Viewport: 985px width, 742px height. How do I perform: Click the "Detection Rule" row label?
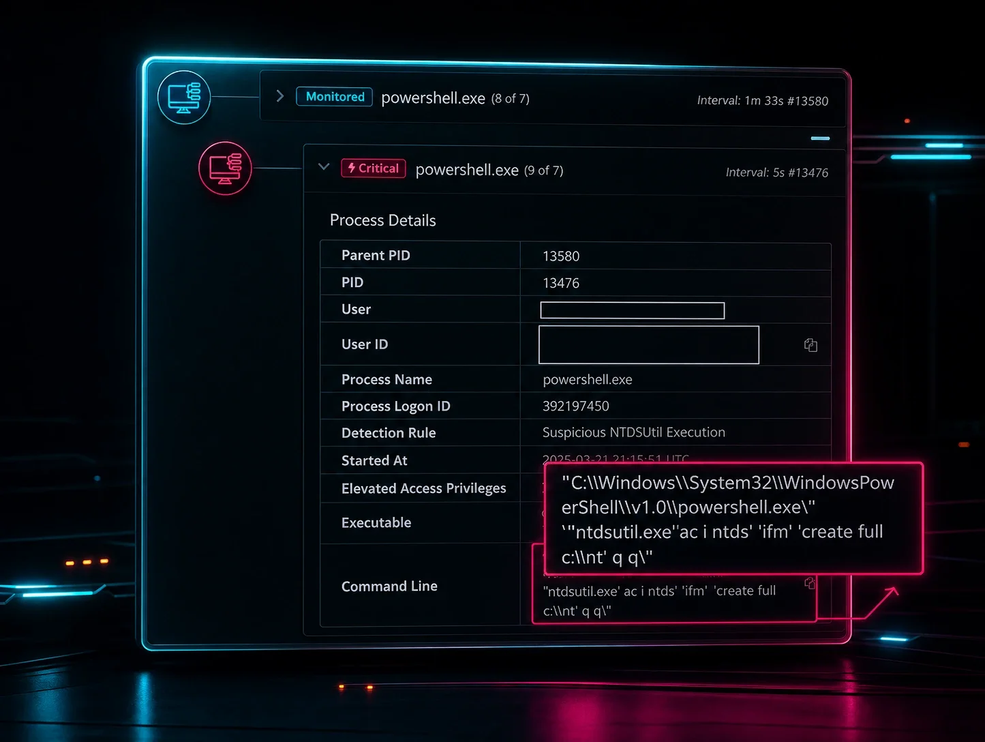[x=389, y=433]
